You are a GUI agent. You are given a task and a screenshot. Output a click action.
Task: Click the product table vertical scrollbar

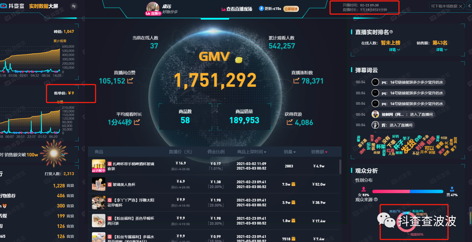340,167
